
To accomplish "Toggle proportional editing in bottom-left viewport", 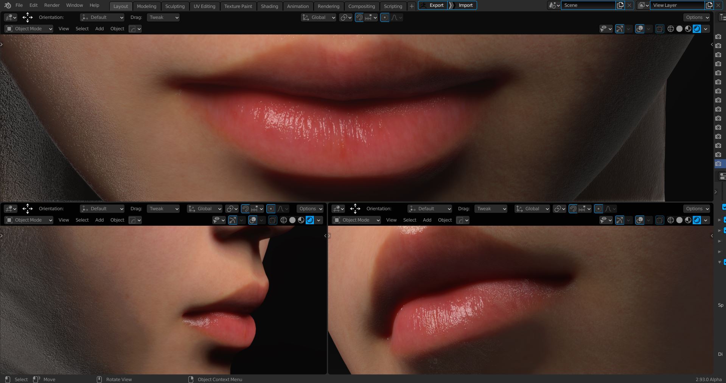I will point(271,209).
